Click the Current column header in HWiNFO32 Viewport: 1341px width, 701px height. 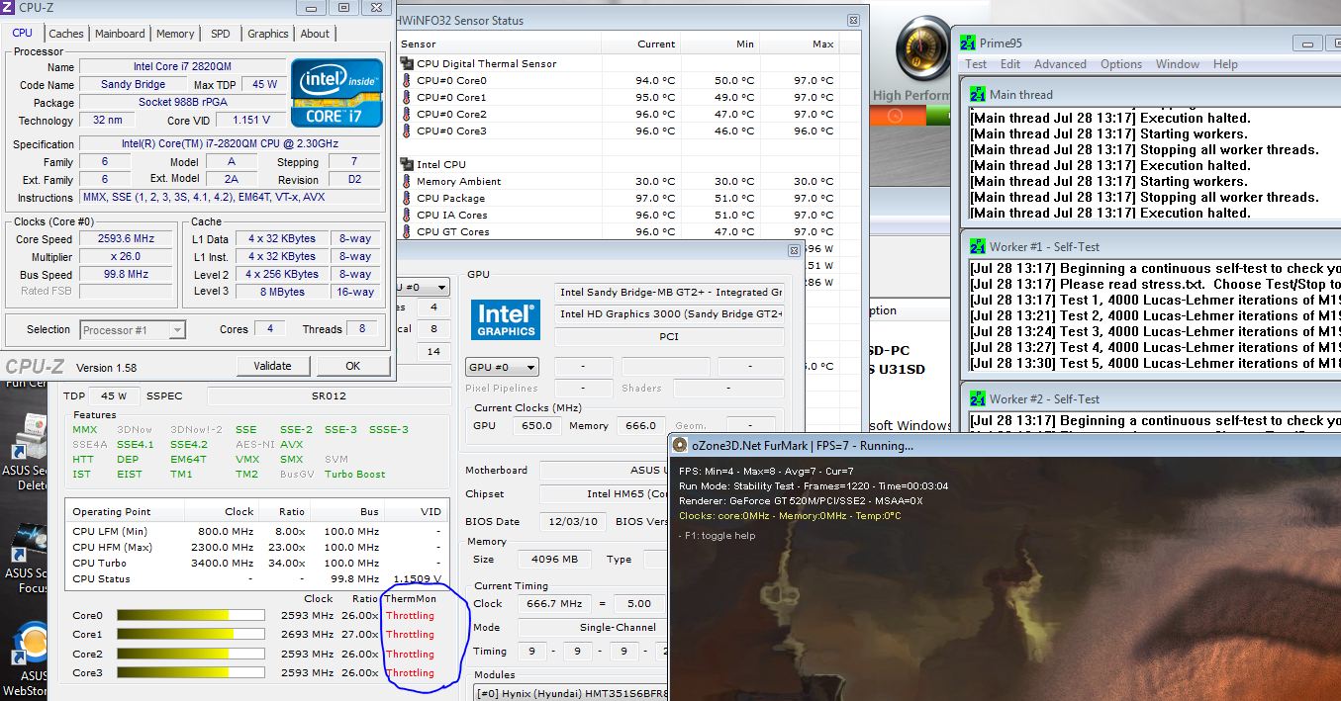(641, 44)
